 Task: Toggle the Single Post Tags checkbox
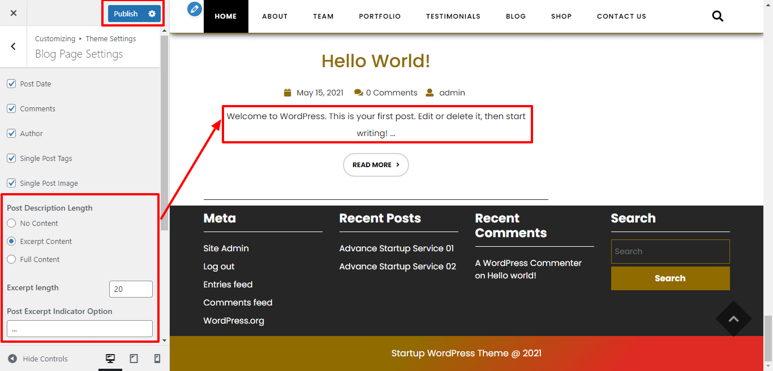[x=11, y=158]
